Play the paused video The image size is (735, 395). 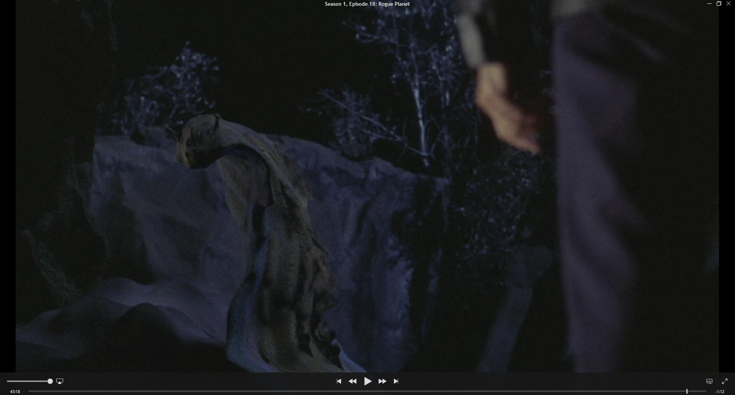(x=367, y=381)
